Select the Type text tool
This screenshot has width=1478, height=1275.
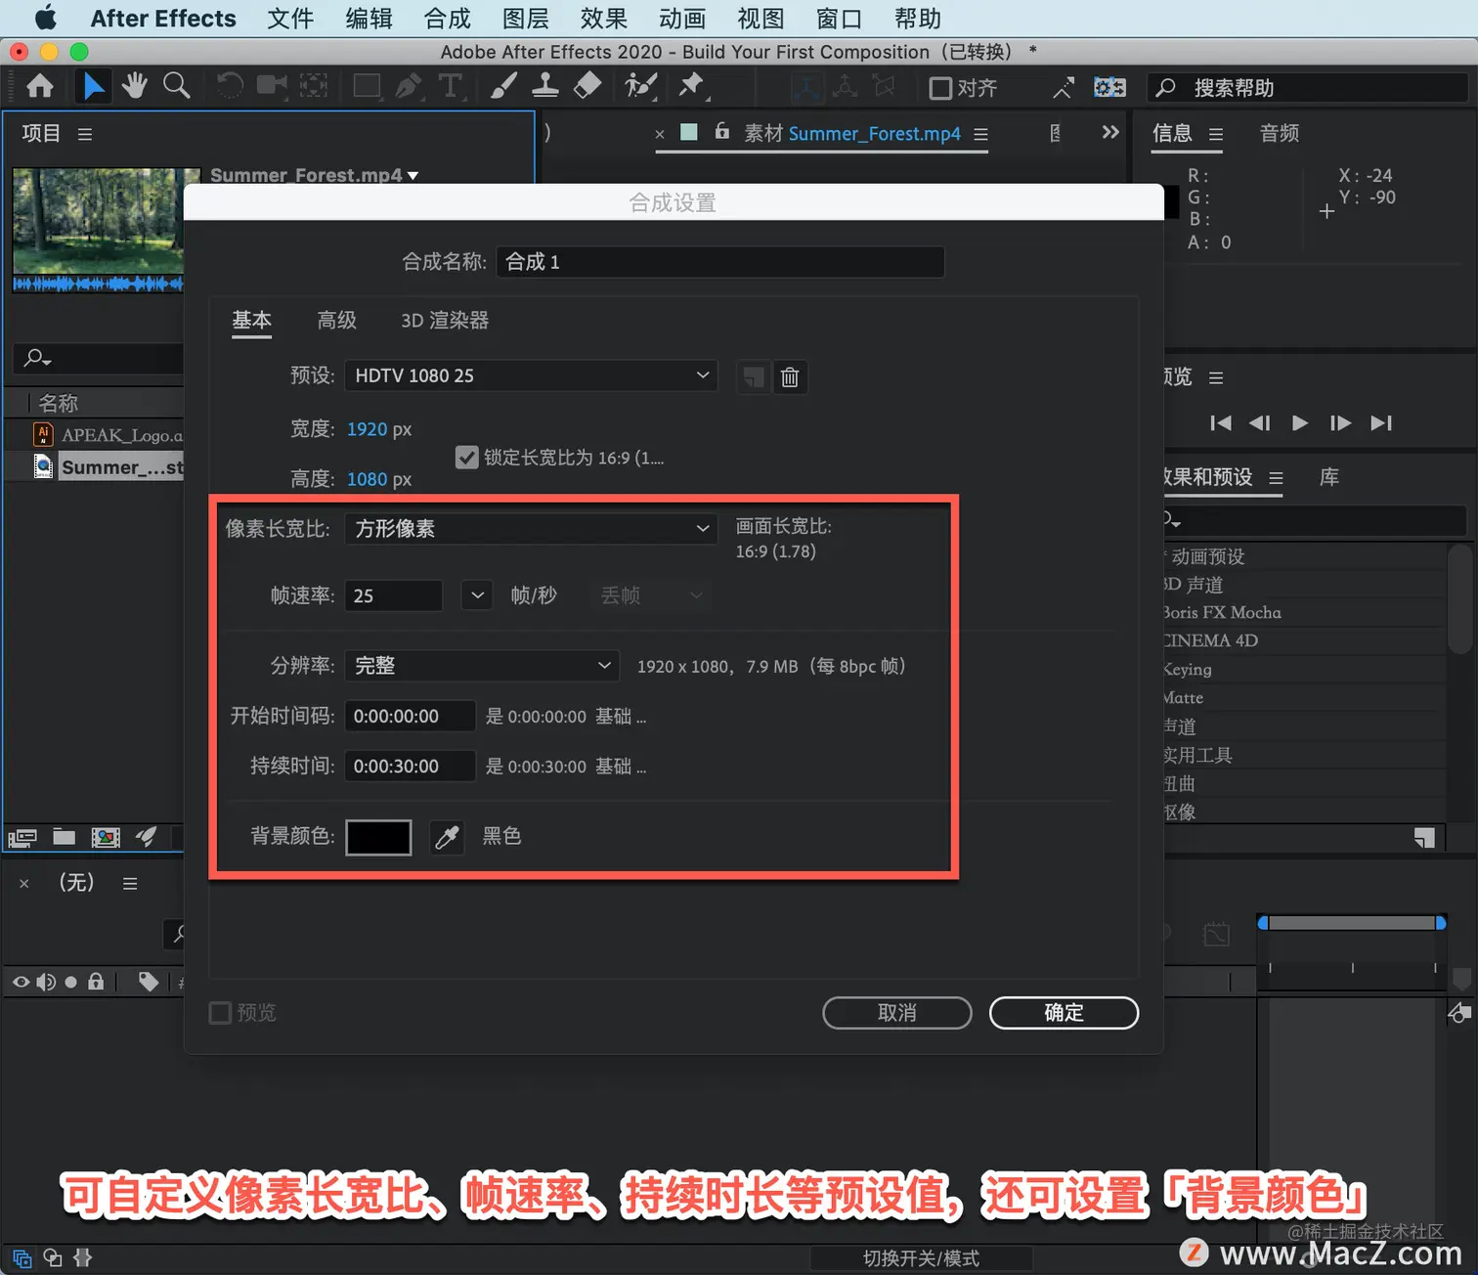(x=451, y=87)
